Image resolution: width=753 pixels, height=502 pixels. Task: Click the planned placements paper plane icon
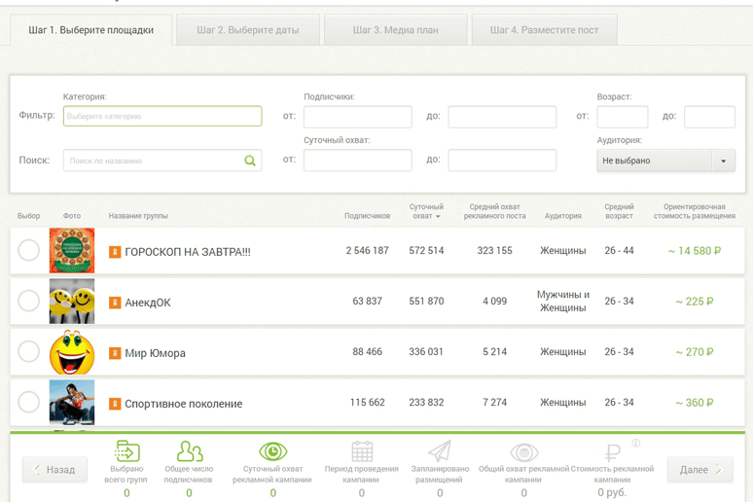pos(440,451)
